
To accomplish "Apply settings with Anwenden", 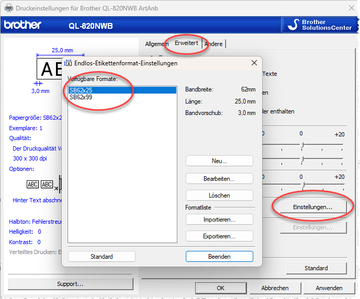I will click(329, 288).
